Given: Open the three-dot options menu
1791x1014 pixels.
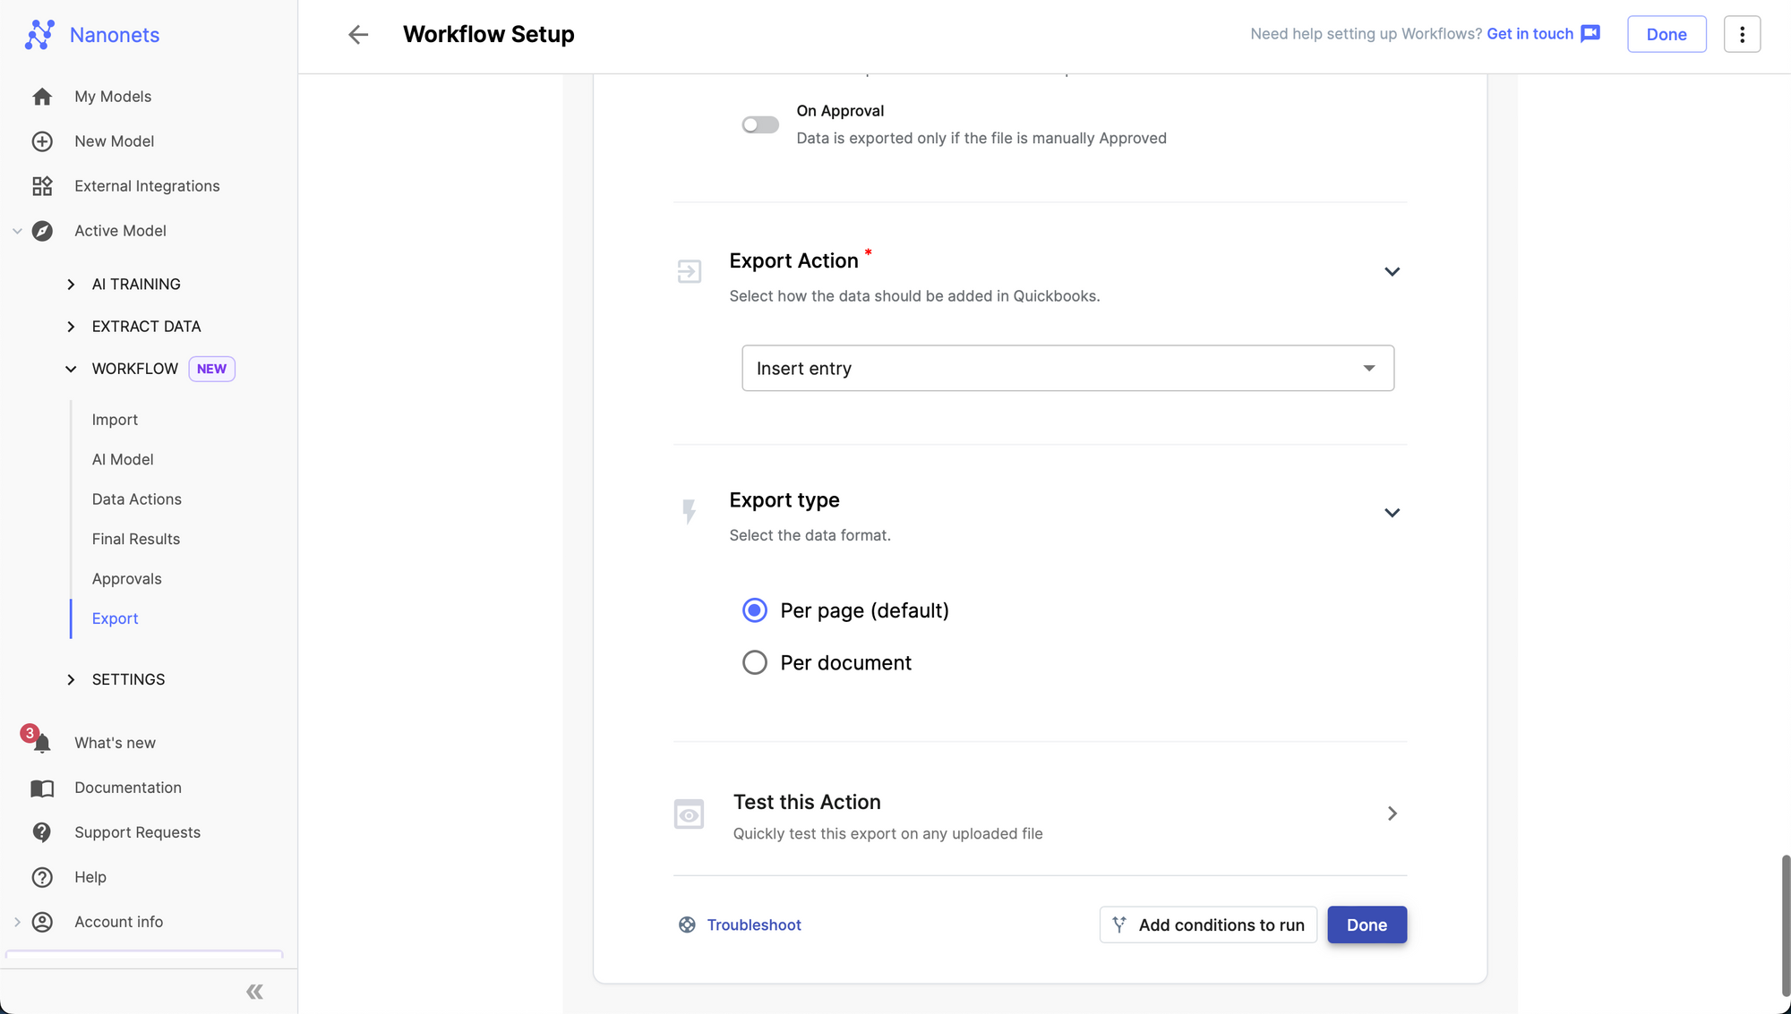Looking at the screenshot, I should (1742, 34).
